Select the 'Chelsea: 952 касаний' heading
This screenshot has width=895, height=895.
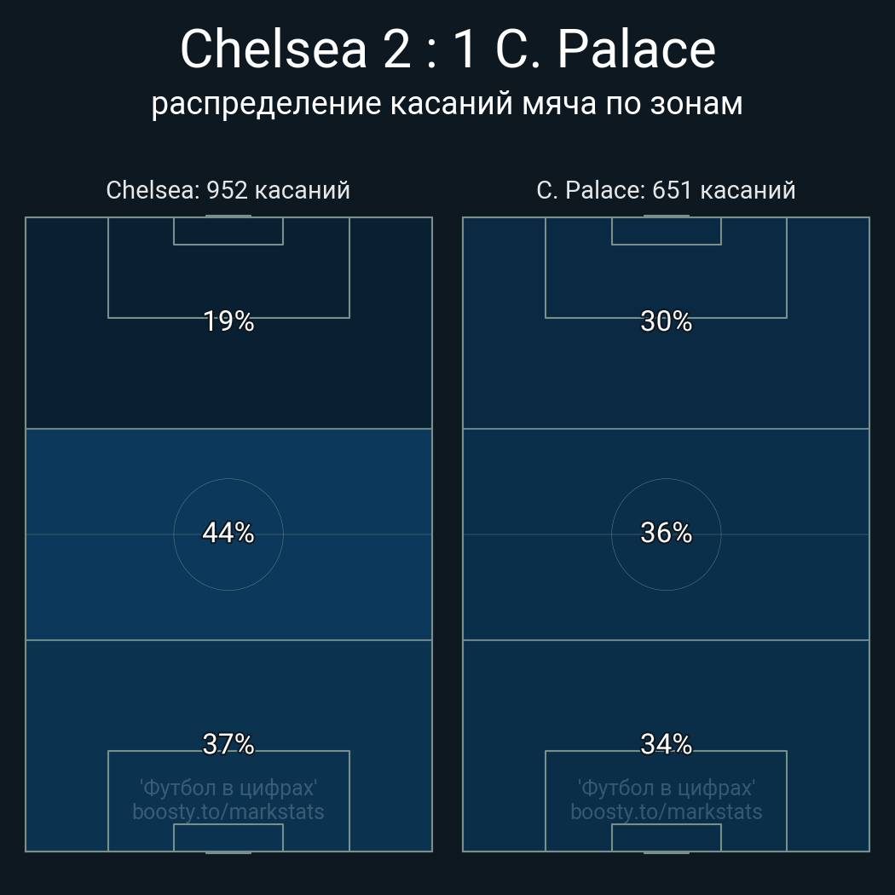click(228, 190)
